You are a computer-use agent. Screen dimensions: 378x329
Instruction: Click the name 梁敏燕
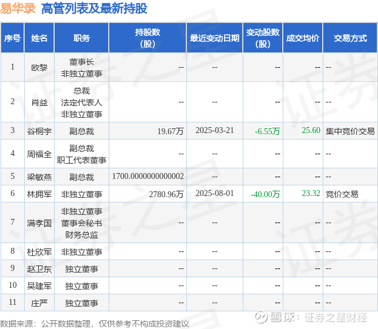39,177
